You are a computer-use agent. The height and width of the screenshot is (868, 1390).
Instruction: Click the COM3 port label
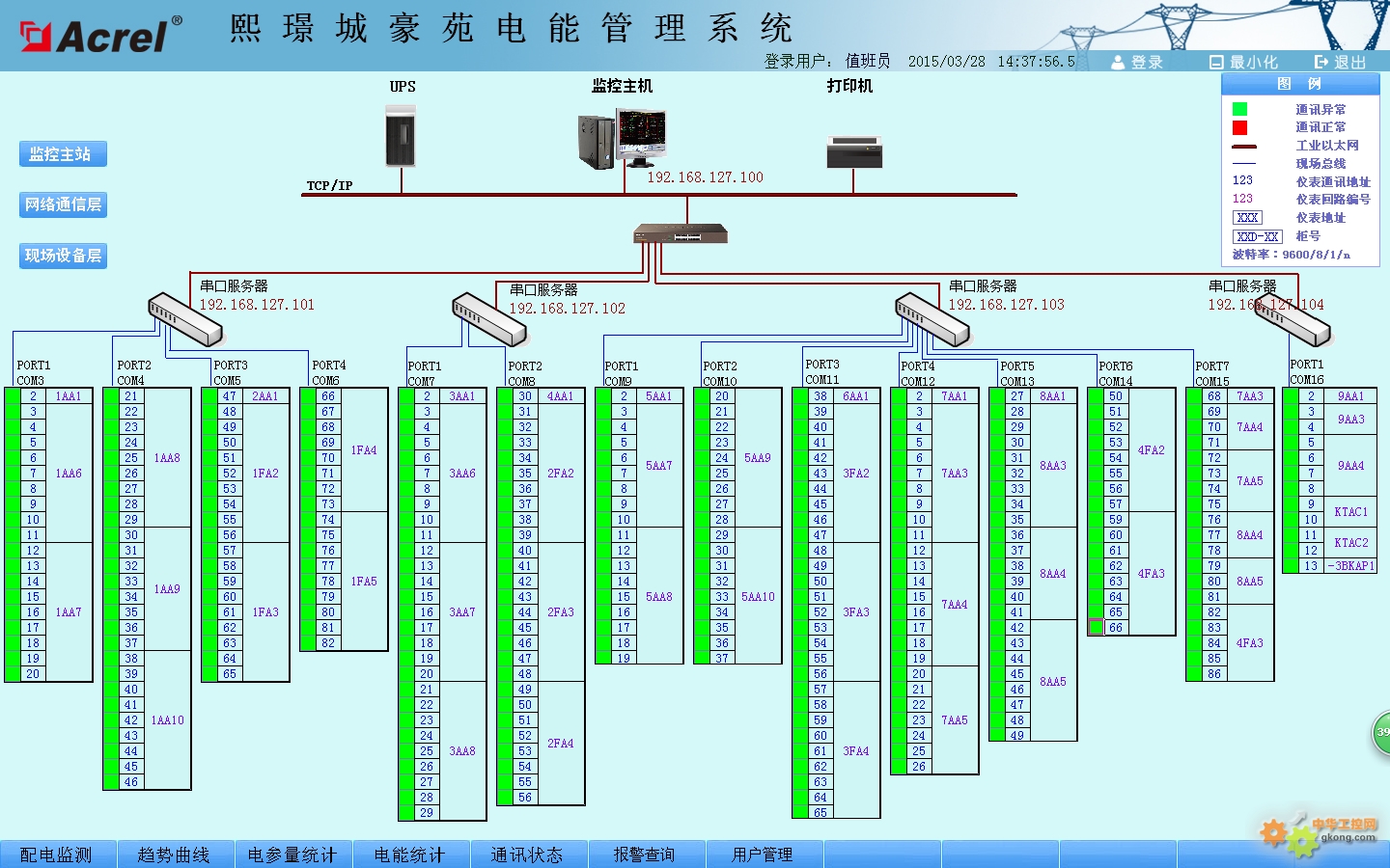[x=31, y=381]
